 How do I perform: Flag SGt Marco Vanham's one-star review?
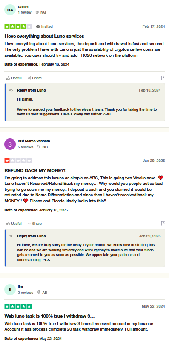(163, 224)
